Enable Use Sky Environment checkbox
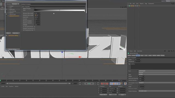Viewport: 175px width, 98px height. (35, 27)
